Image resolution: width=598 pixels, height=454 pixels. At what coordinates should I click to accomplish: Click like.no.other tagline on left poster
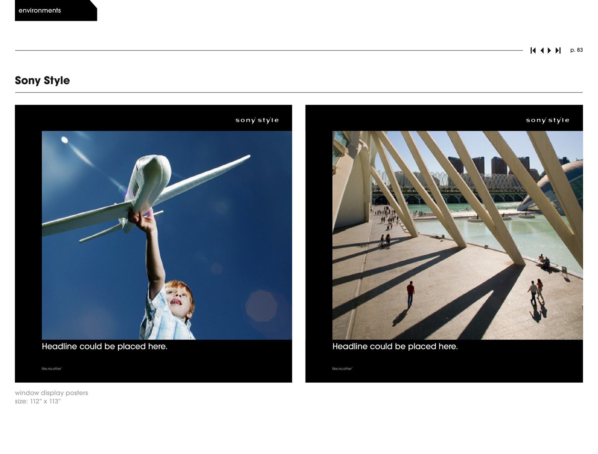pyautogui.click(x=52, y=369)
